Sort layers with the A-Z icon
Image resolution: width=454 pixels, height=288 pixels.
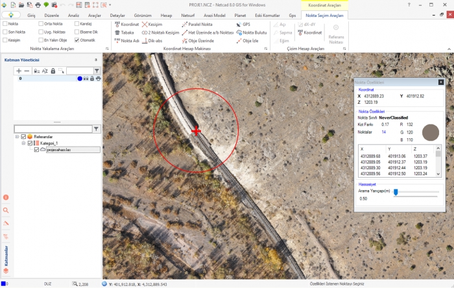pyautogui.click(x=45, y=71)
